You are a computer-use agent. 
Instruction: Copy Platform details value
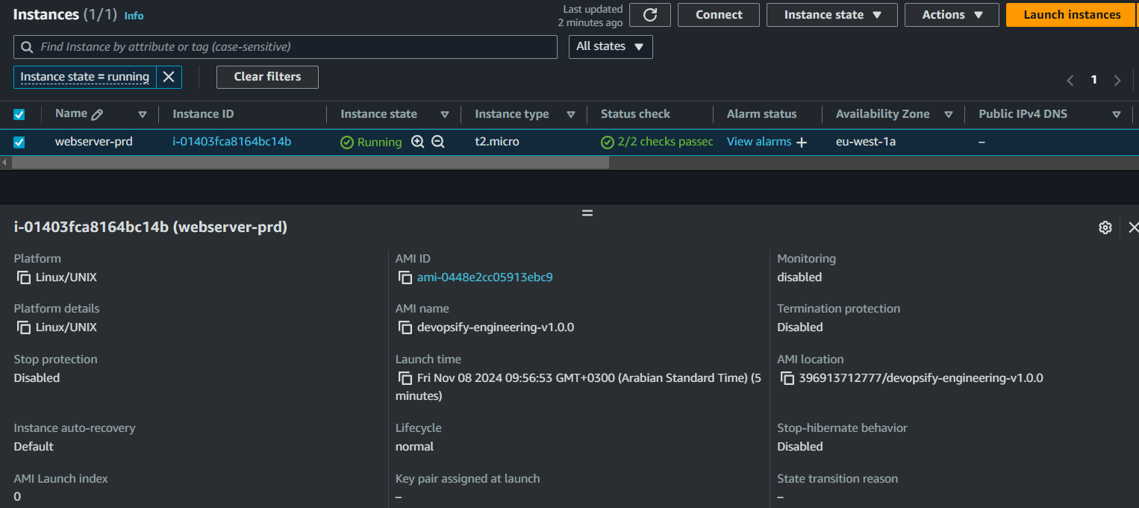pyautogui.click(x=24, y=327)
